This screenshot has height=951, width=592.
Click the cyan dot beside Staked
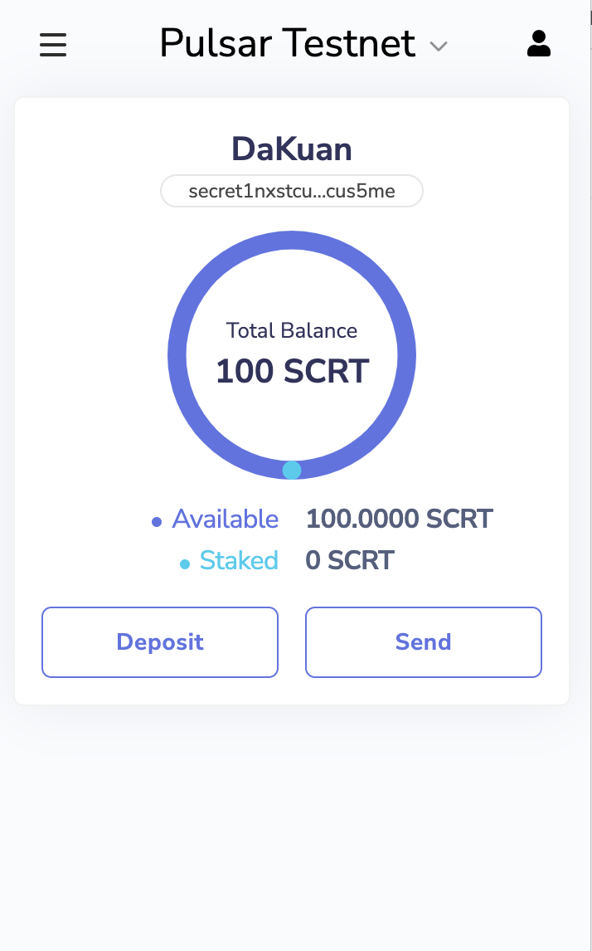click(x=185, y=564)
